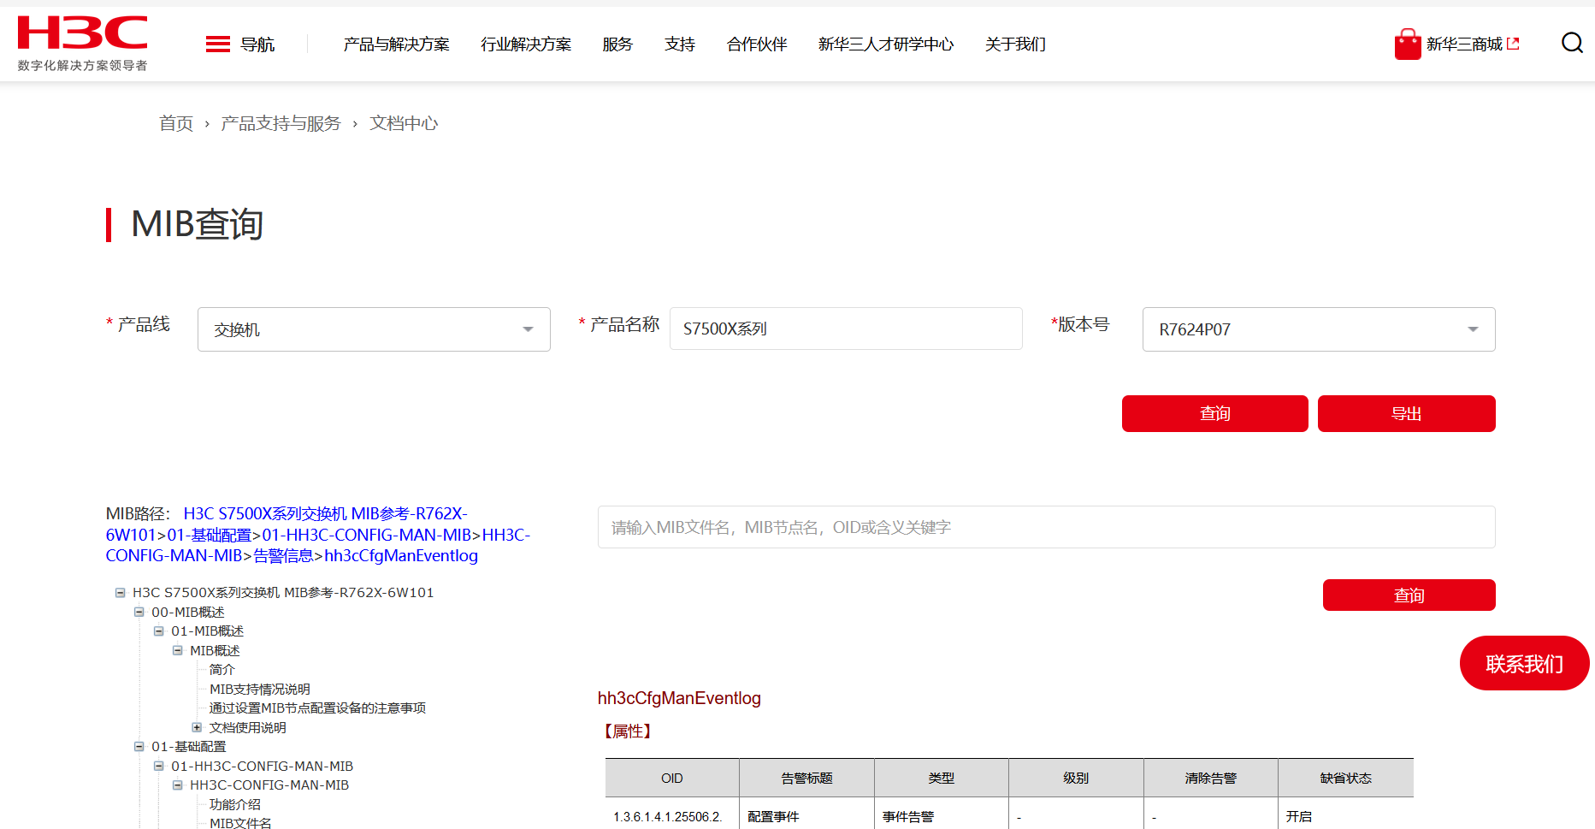This screenshot has width=1595, height=829.
Task: Click the 查询 button under the MIB keyword field
Action: (x=1409, y=595)
